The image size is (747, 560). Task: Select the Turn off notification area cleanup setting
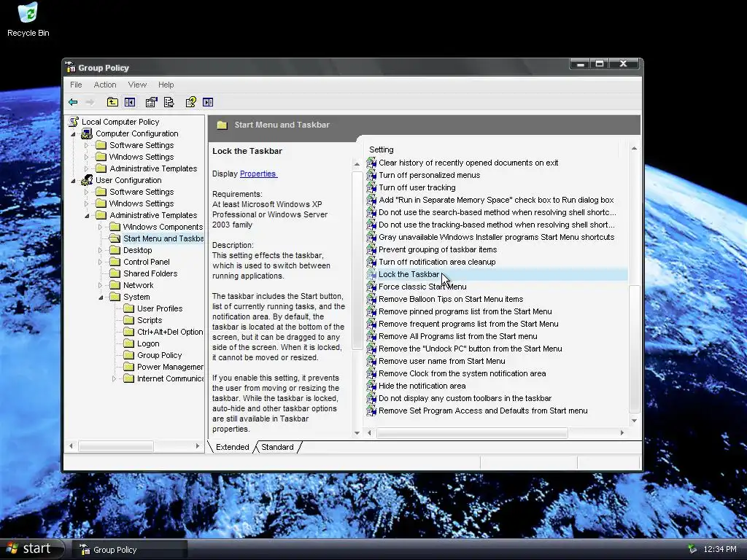click(437, 262)
